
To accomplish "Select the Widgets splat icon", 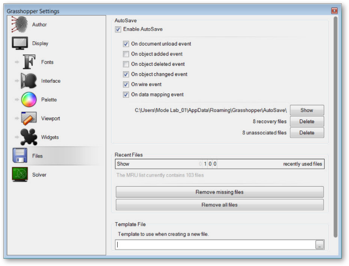I will click(29, 137).
